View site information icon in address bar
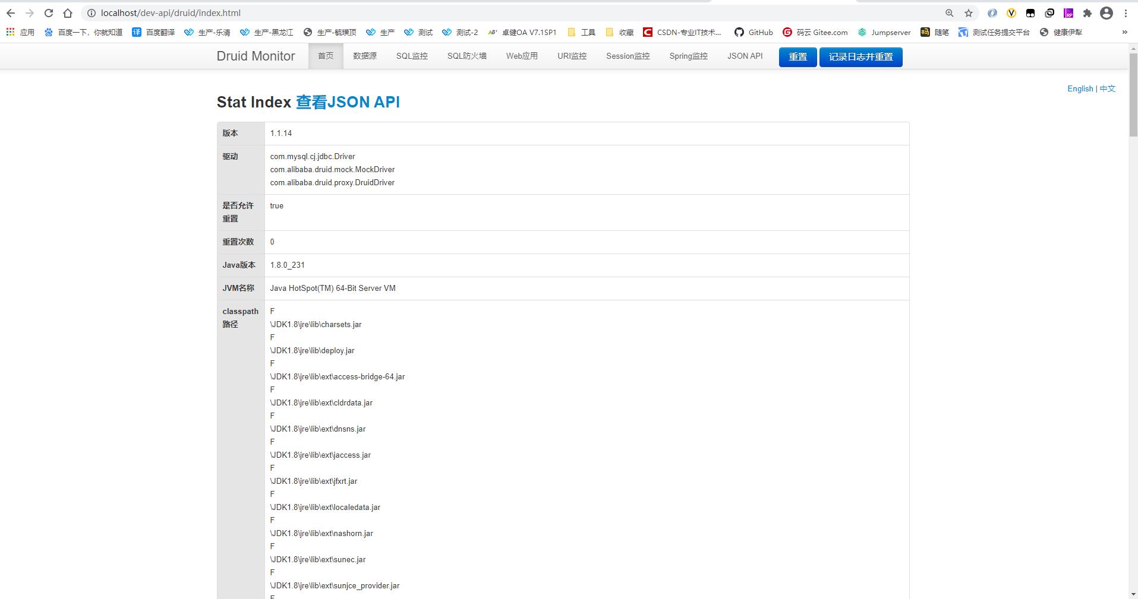The height and width of the screenshot is (599, 1138). coord(92,13)
